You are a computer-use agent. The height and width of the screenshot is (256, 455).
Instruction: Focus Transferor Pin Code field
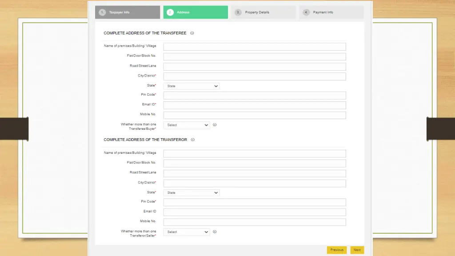coord(255,202)
